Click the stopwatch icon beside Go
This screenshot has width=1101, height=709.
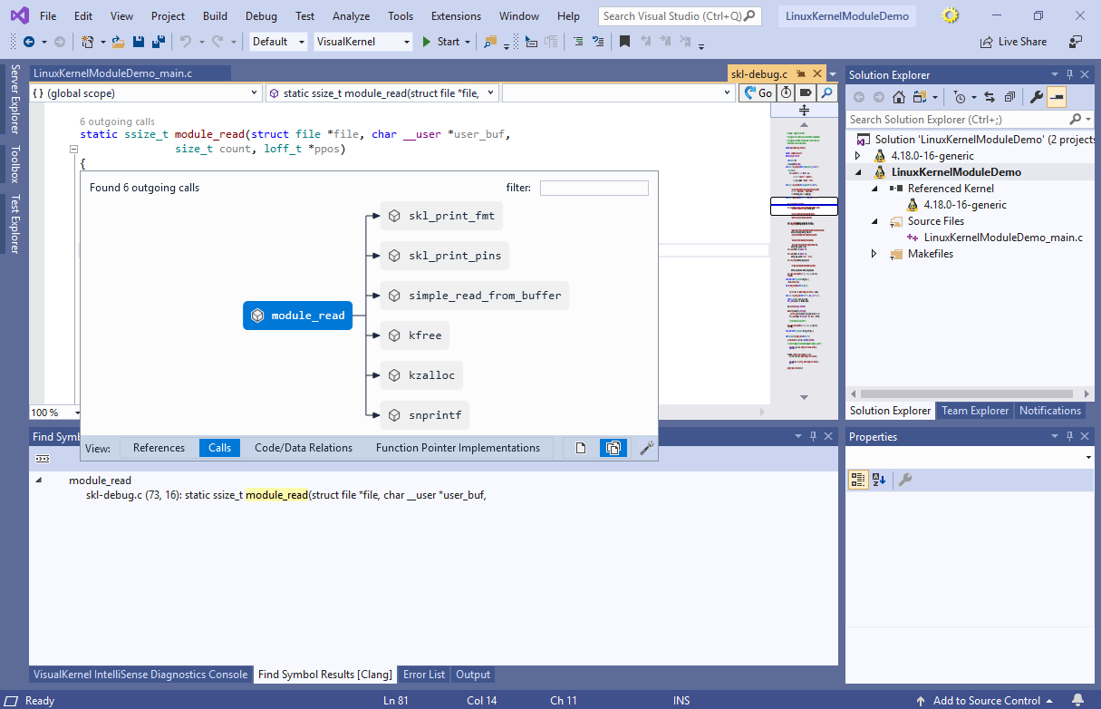(786, 93)
